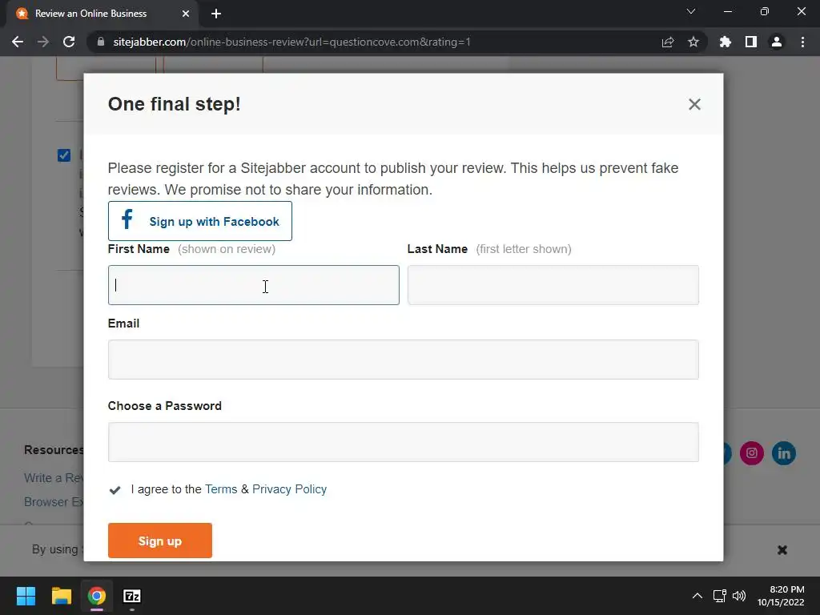Screen dimensions: 820x615
Task: Focus the First Name input field
Action: click(254, 285)
